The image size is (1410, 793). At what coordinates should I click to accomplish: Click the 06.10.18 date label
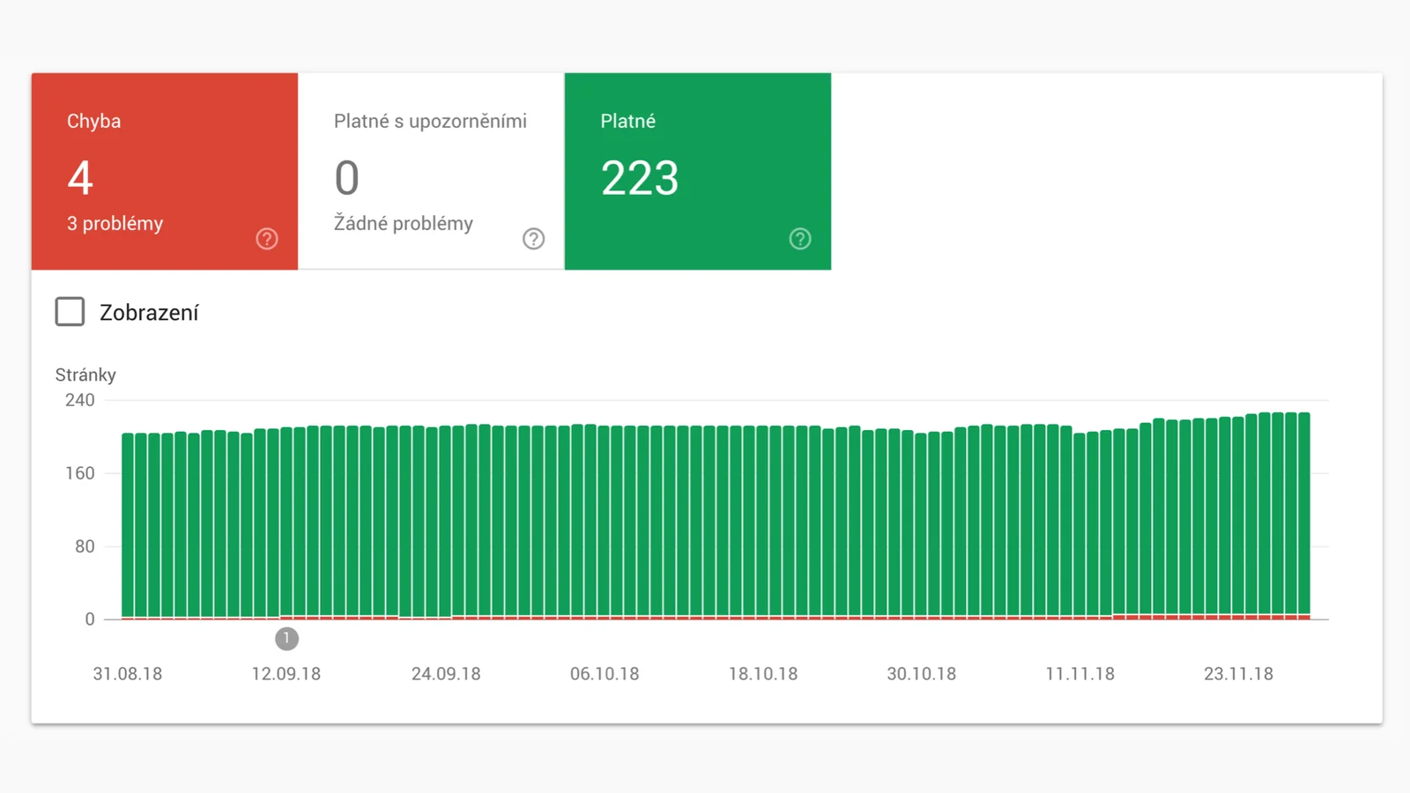point(605,674)
